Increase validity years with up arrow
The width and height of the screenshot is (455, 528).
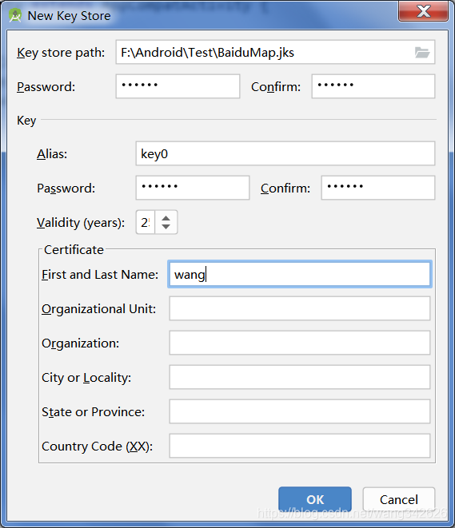tap(166, 218)
